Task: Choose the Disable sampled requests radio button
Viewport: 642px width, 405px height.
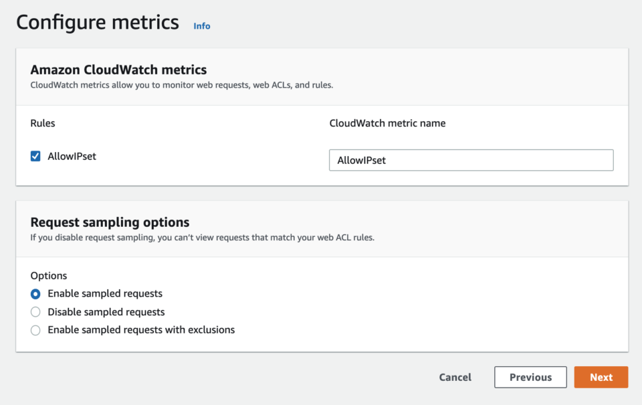Action: tap(35, 312)
